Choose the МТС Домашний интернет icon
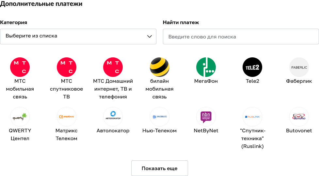The height and width of the screenshot is (176, 319). (113, 67)
